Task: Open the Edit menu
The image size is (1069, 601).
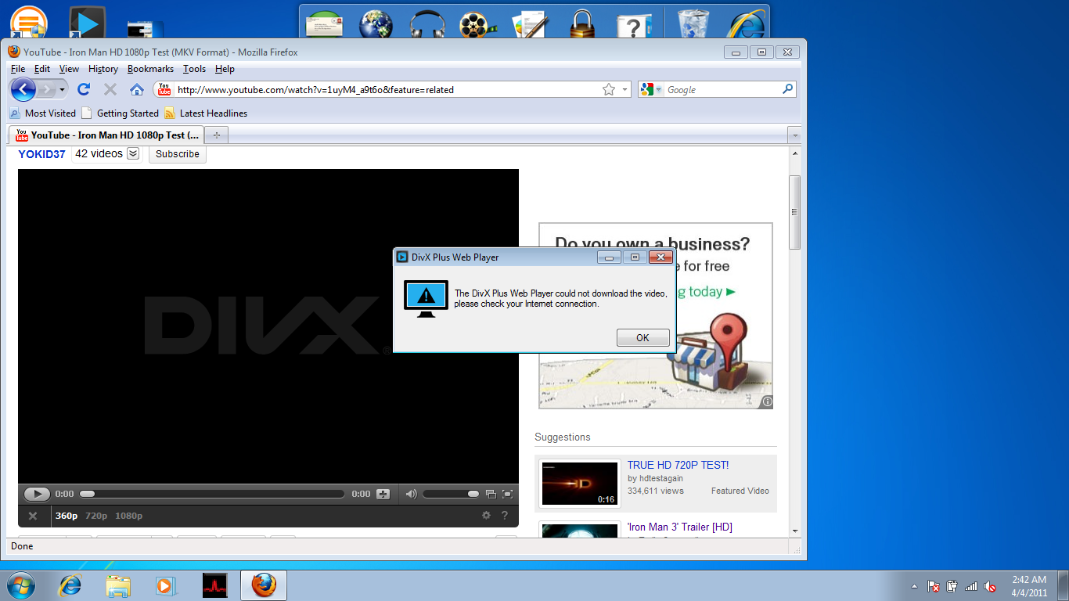Action: coord(42,69)
